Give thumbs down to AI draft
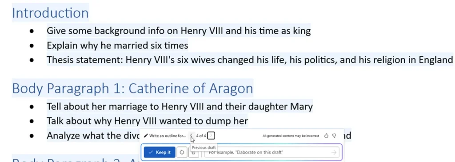This screenshot has height=162, width=455. (x=334, y=136)
